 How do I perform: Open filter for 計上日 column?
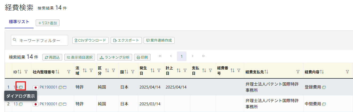click(185, 70)
